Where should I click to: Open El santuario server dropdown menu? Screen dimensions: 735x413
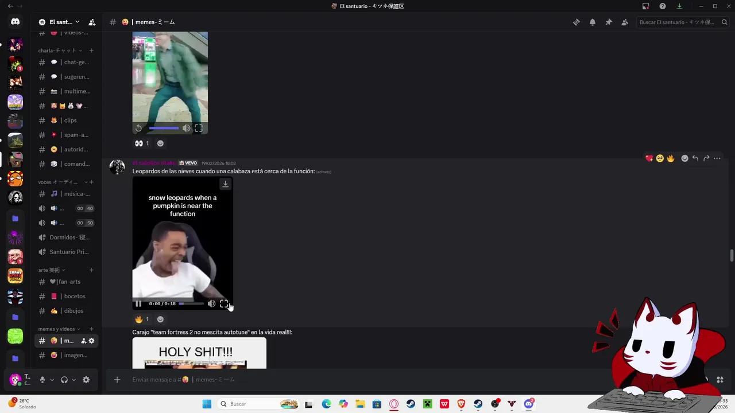59,22
